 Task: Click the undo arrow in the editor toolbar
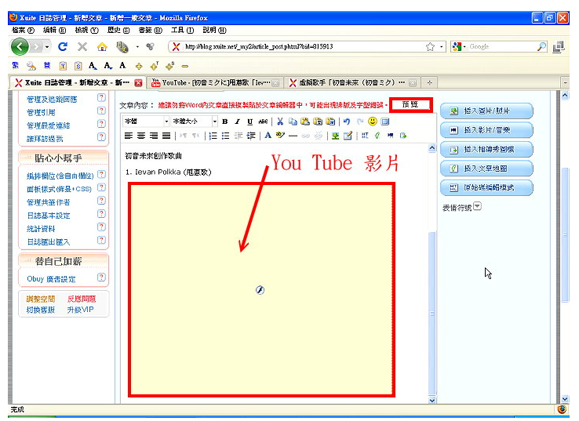[346, 122]
